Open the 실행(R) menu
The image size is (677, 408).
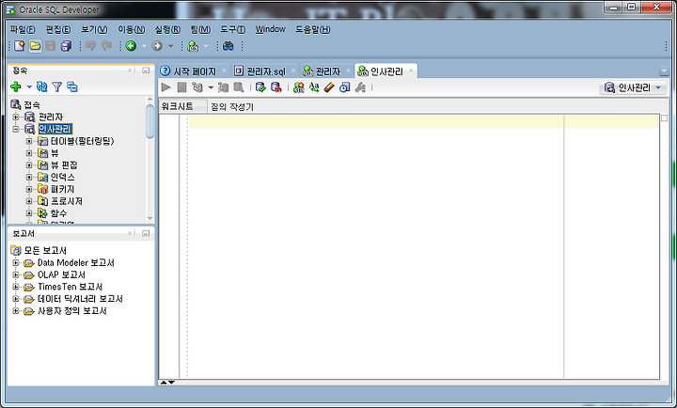pos(167,29)
